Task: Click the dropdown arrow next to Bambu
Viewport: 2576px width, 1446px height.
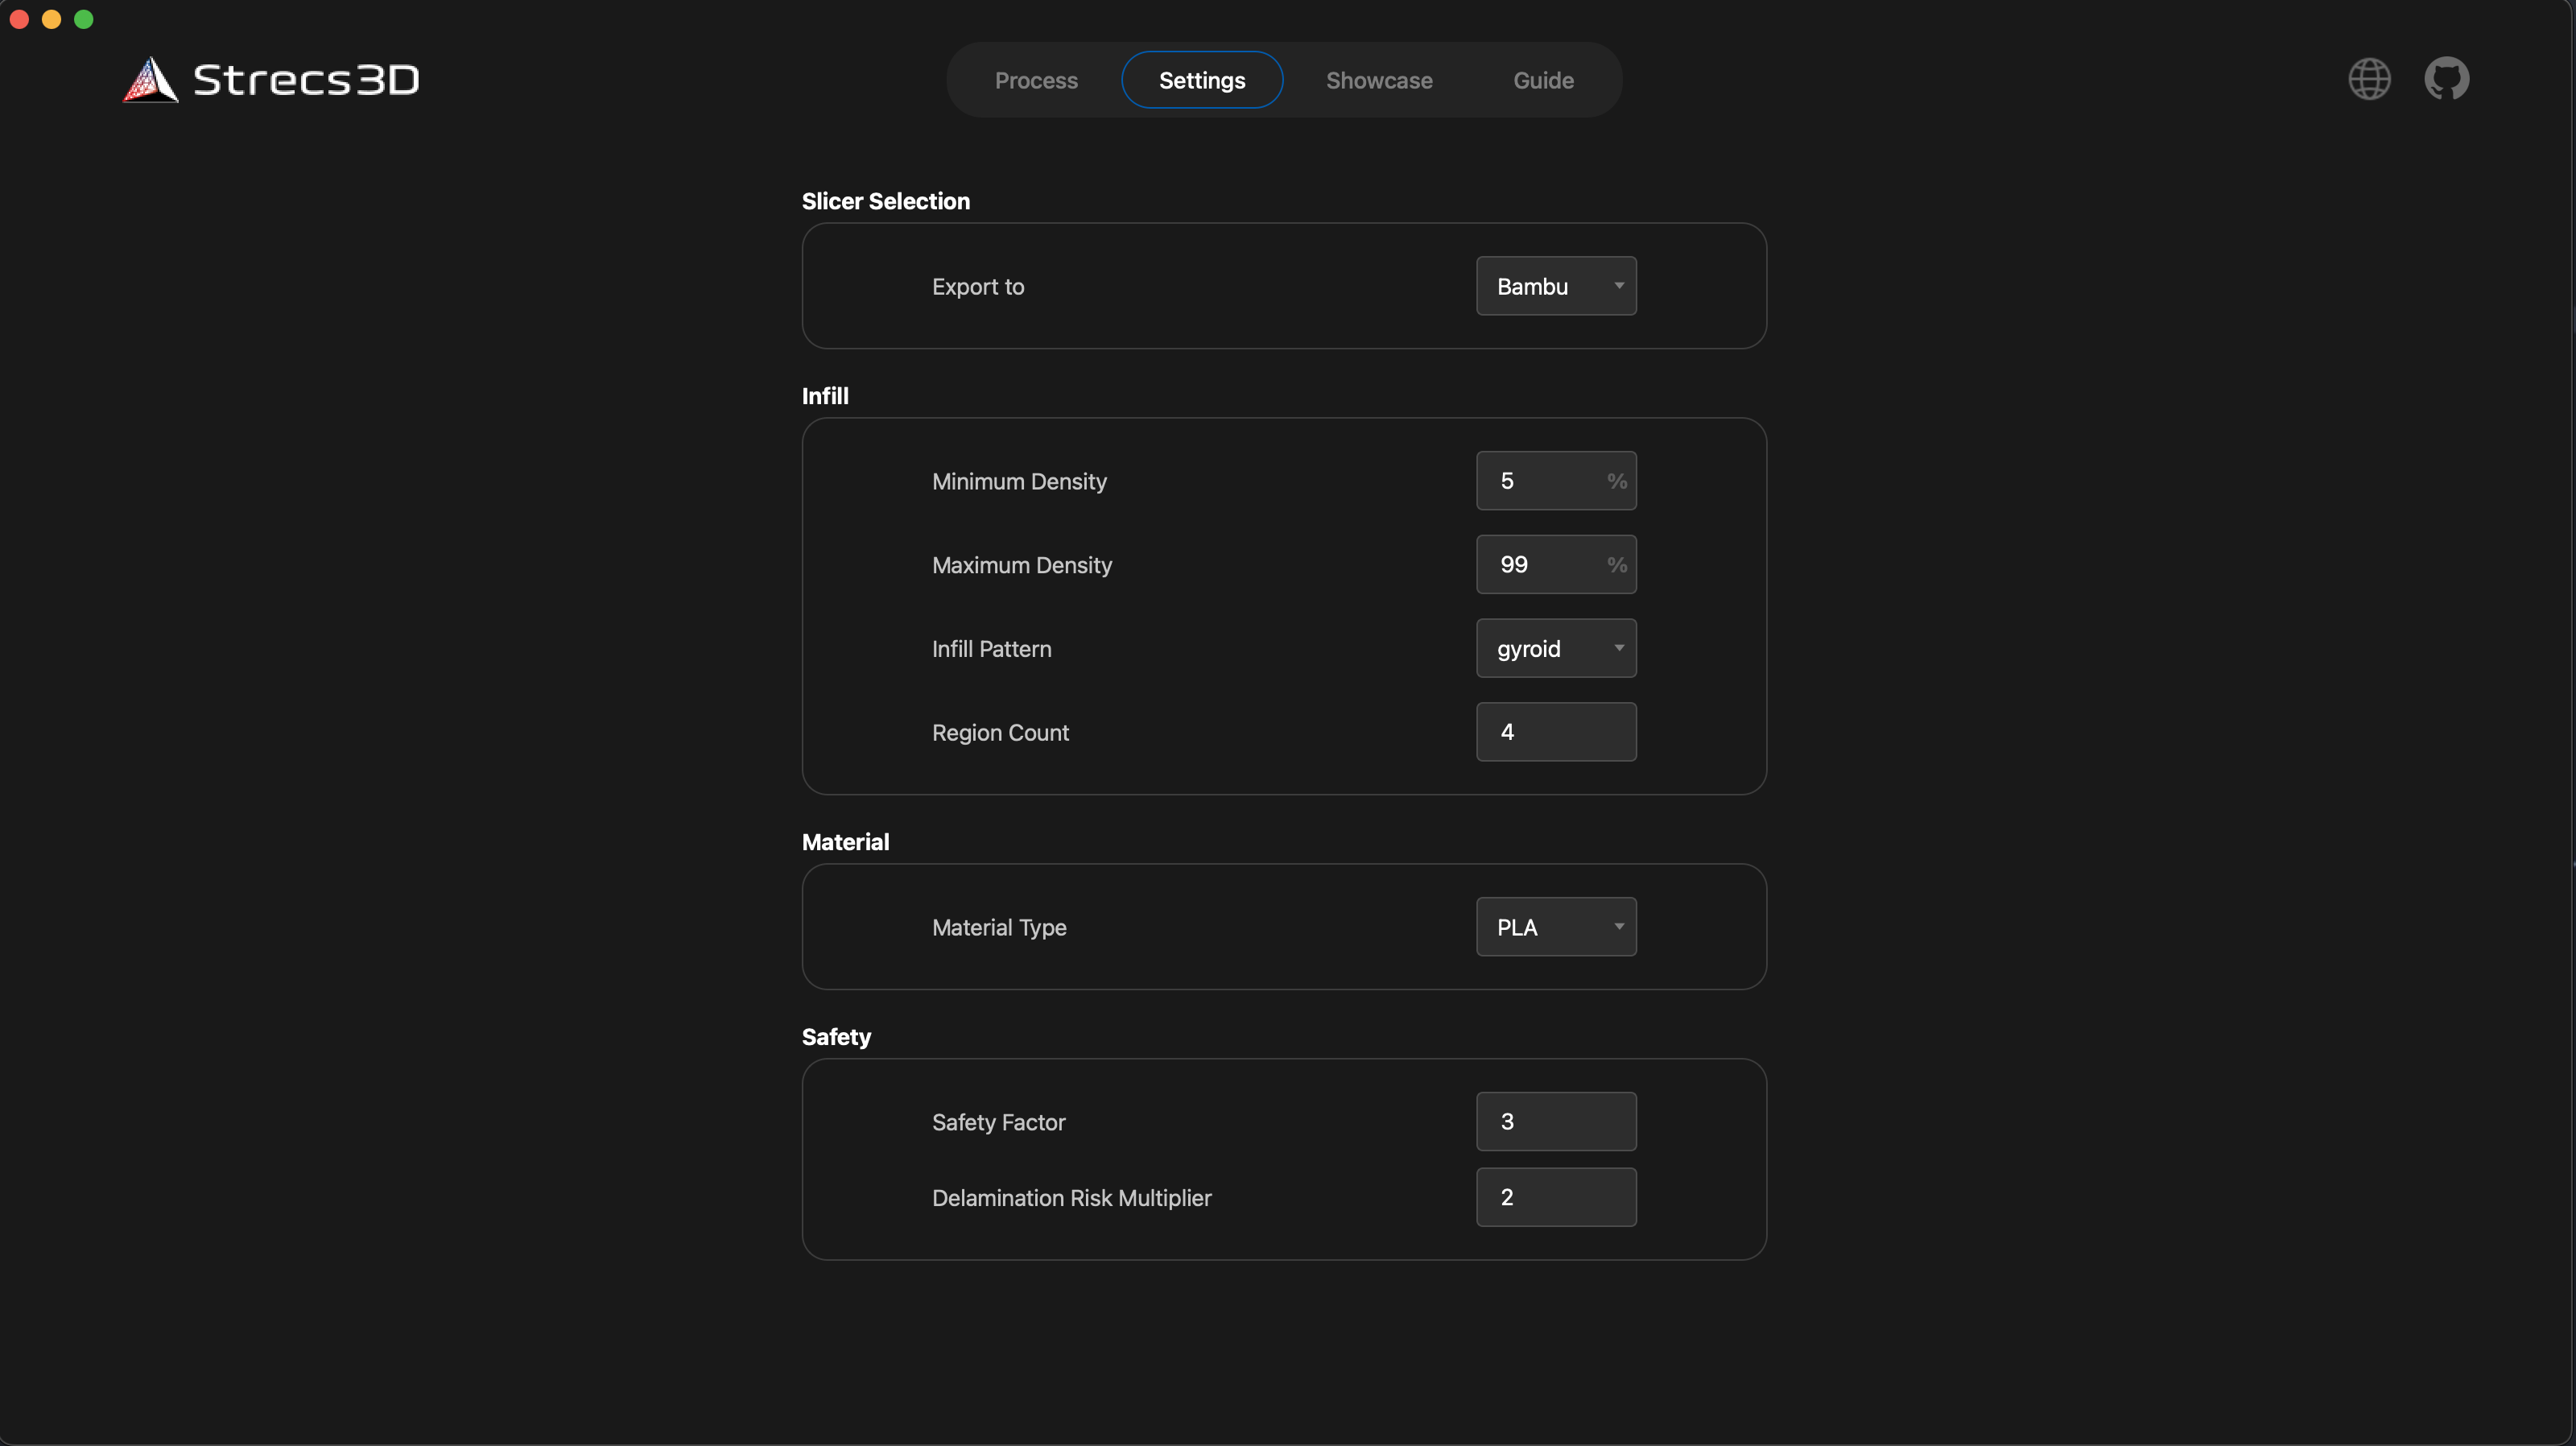Action: point(1620,286)
